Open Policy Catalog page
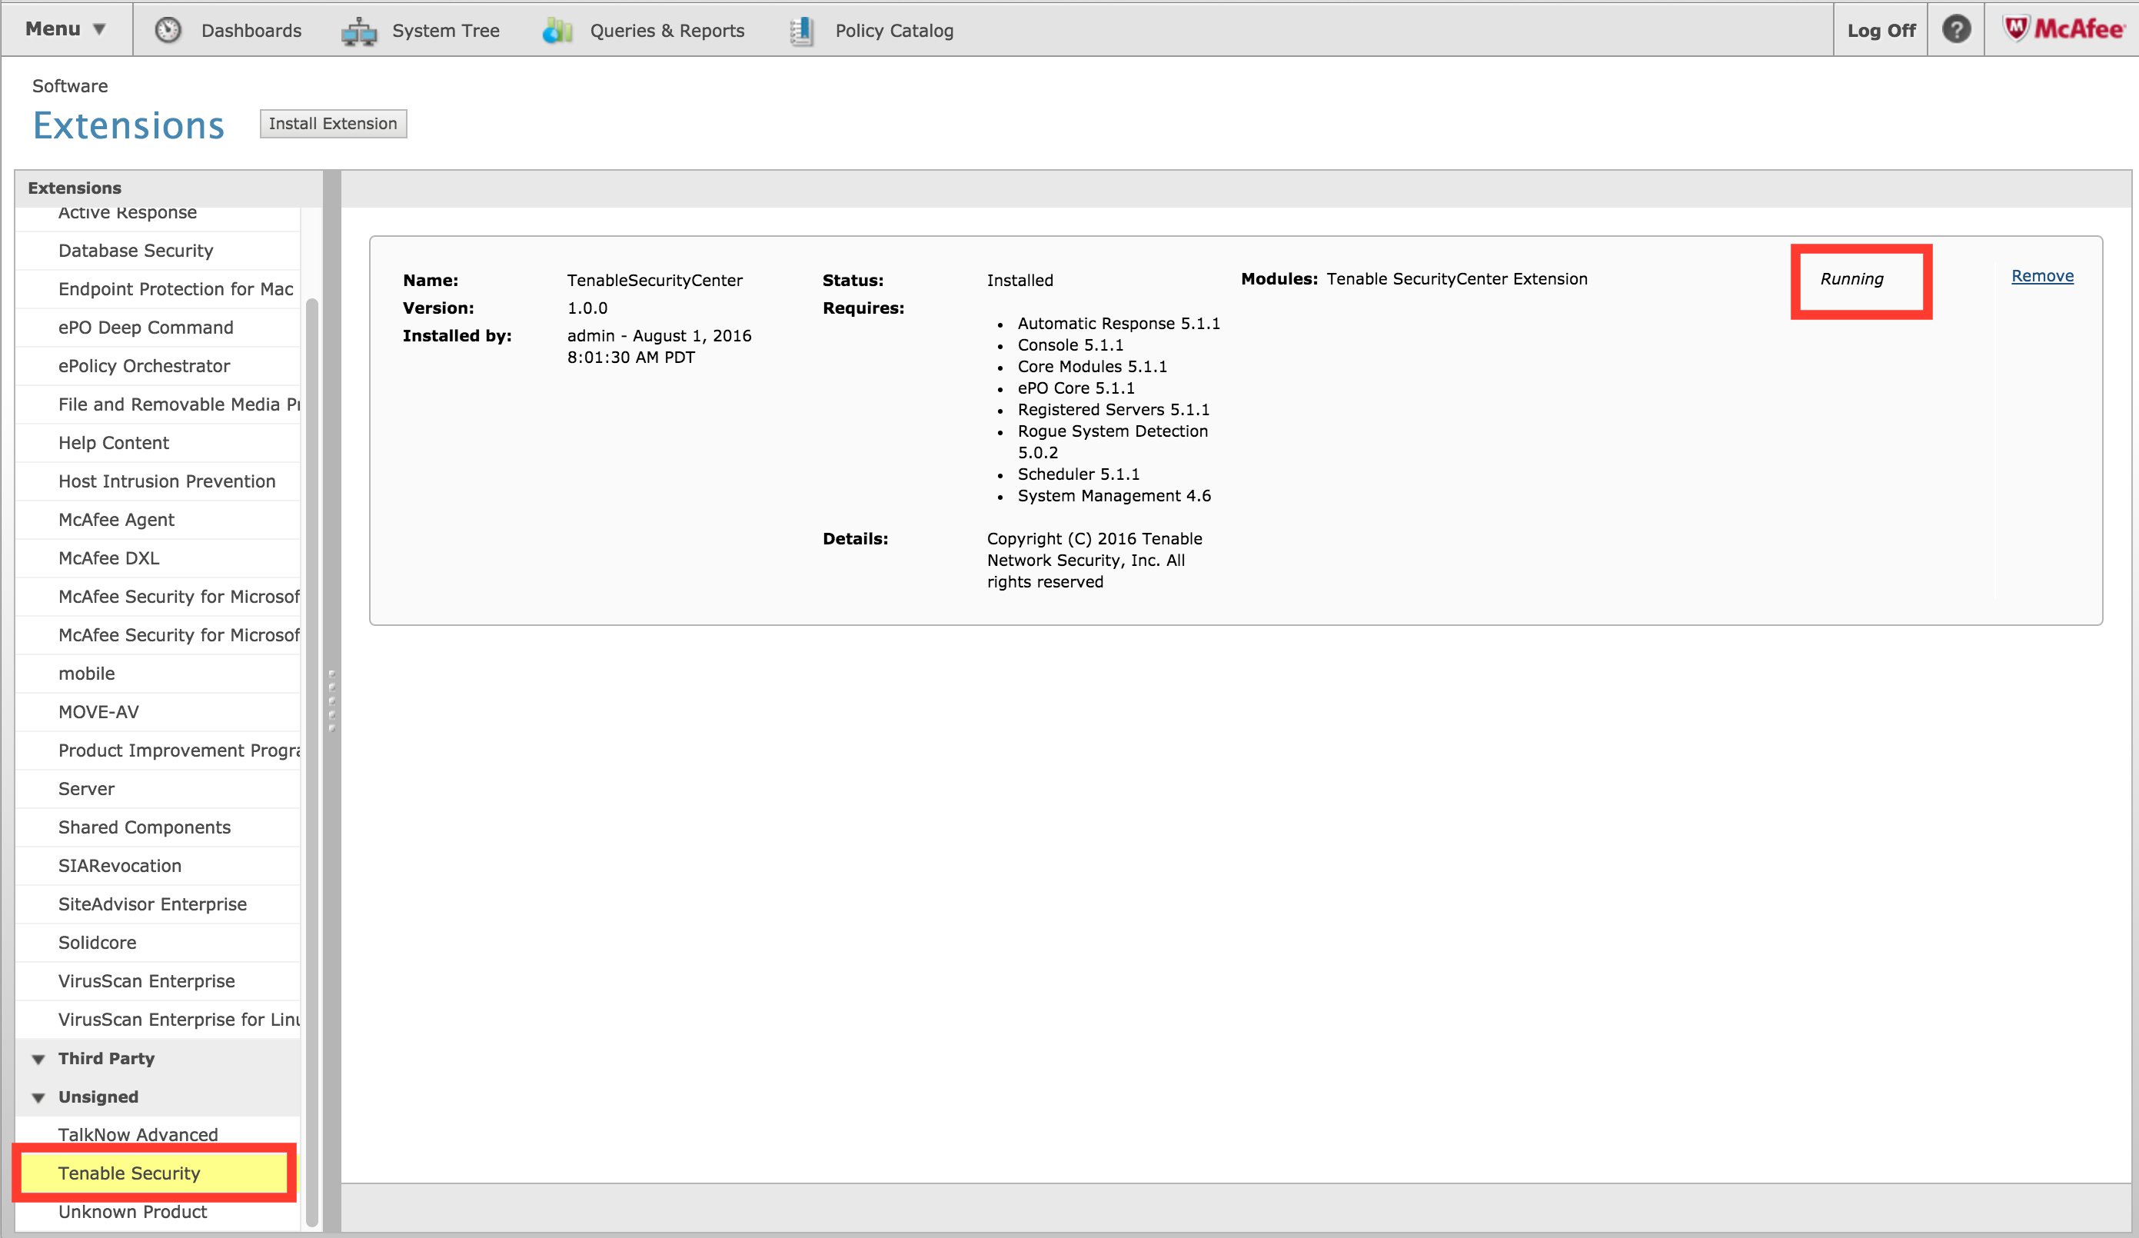Screen dimensions: 2139x1238 893,31
